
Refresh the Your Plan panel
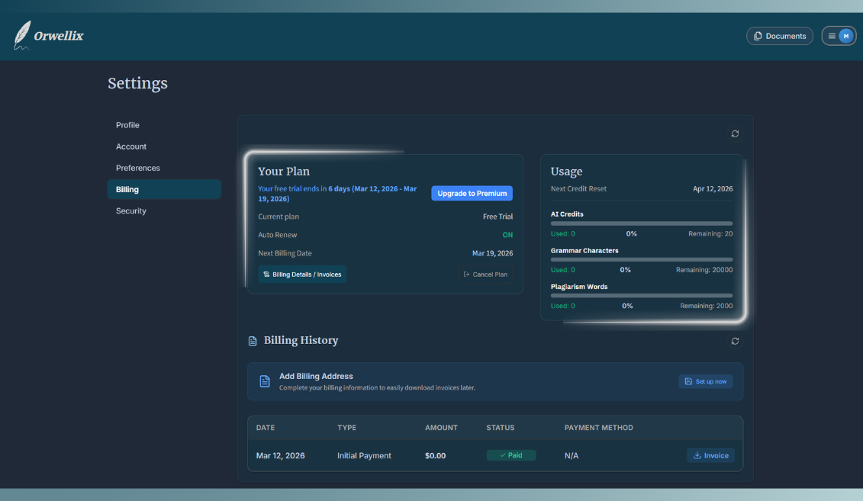coord(735,133)
